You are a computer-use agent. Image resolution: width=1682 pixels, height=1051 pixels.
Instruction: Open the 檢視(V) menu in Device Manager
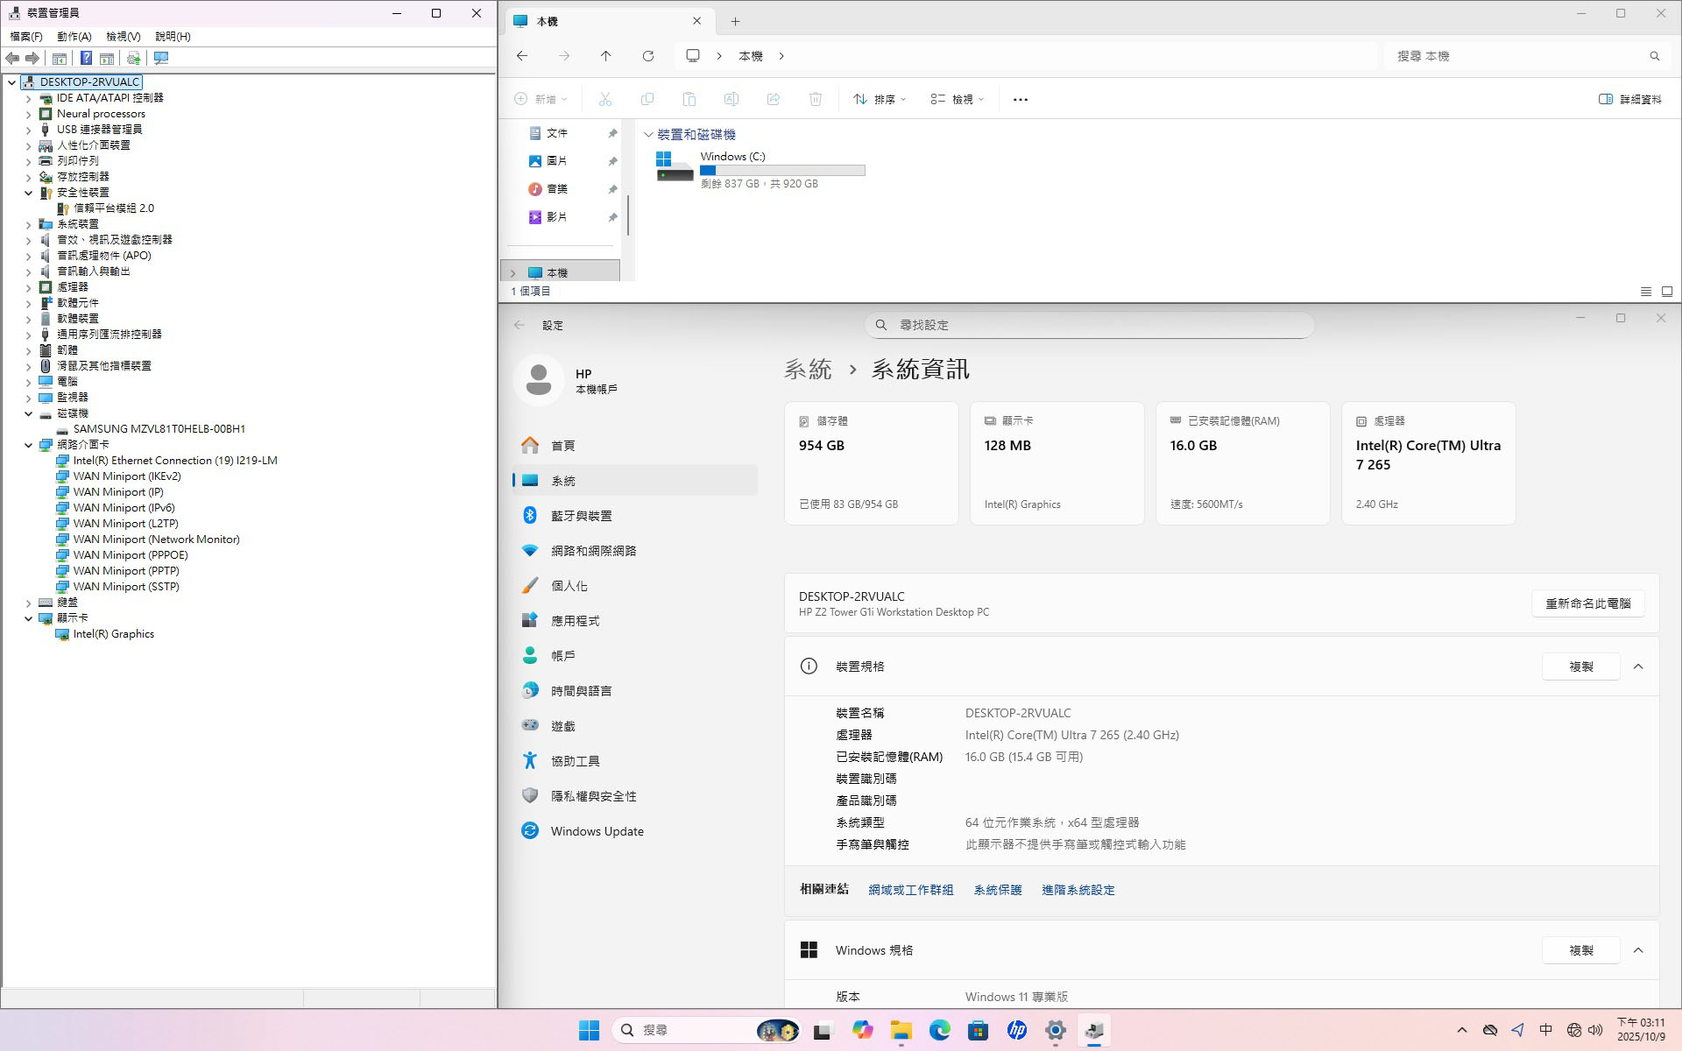click(123, 36)
